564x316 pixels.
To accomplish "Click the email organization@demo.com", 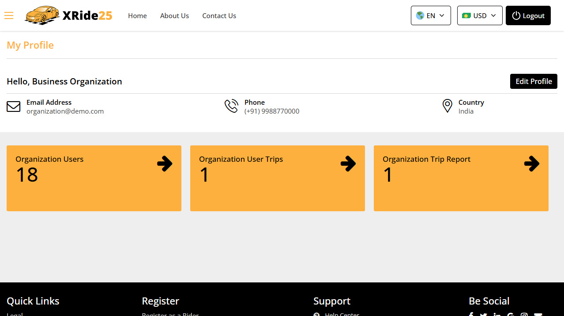I will (x=65, y=111).
